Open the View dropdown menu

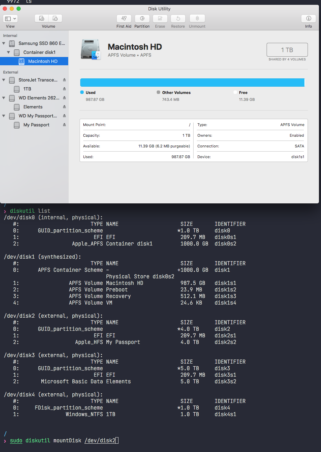click(x=10, y=19)
